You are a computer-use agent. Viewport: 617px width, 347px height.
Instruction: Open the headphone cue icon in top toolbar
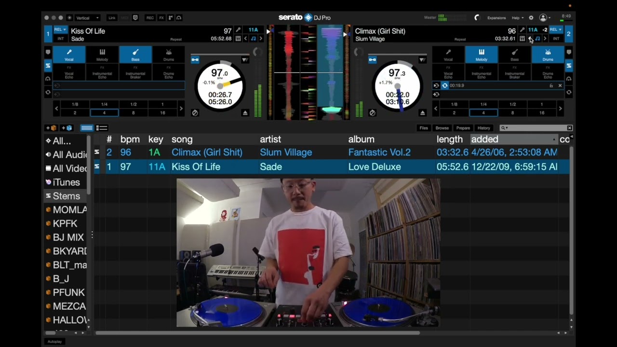point(179,18)
